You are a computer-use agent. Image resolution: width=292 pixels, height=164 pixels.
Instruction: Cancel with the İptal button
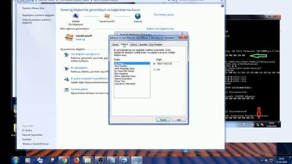pyautogui.click(x=179, y=120)
